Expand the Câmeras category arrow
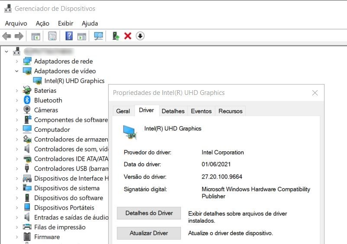 [x=17, y=110]
